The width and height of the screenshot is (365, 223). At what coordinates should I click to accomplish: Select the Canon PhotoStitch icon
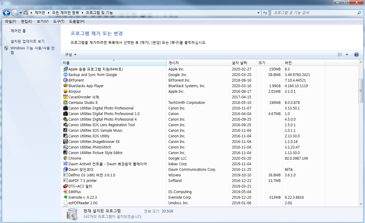coord(66,147)
